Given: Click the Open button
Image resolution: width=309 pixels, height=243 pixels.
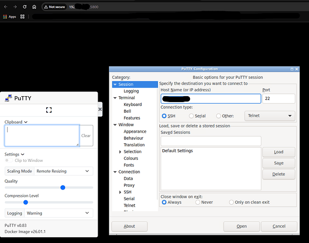Looking at the screenshot, I should pyautogui.click(x=241, y=226).
